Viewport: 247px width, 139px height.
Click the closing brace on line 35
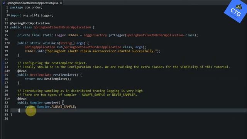click(11, 115)
